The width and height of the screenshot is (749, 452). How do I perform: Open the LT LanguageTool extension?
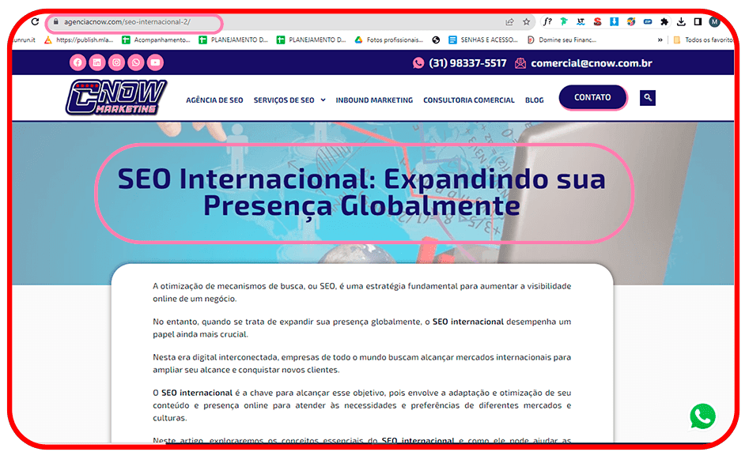[x=581, y=21]
